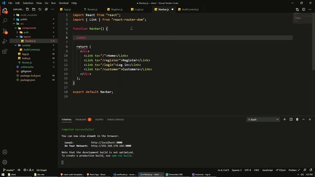Add a new terminal with plus icon
The image size is (315, 177).
click(284, 119)
